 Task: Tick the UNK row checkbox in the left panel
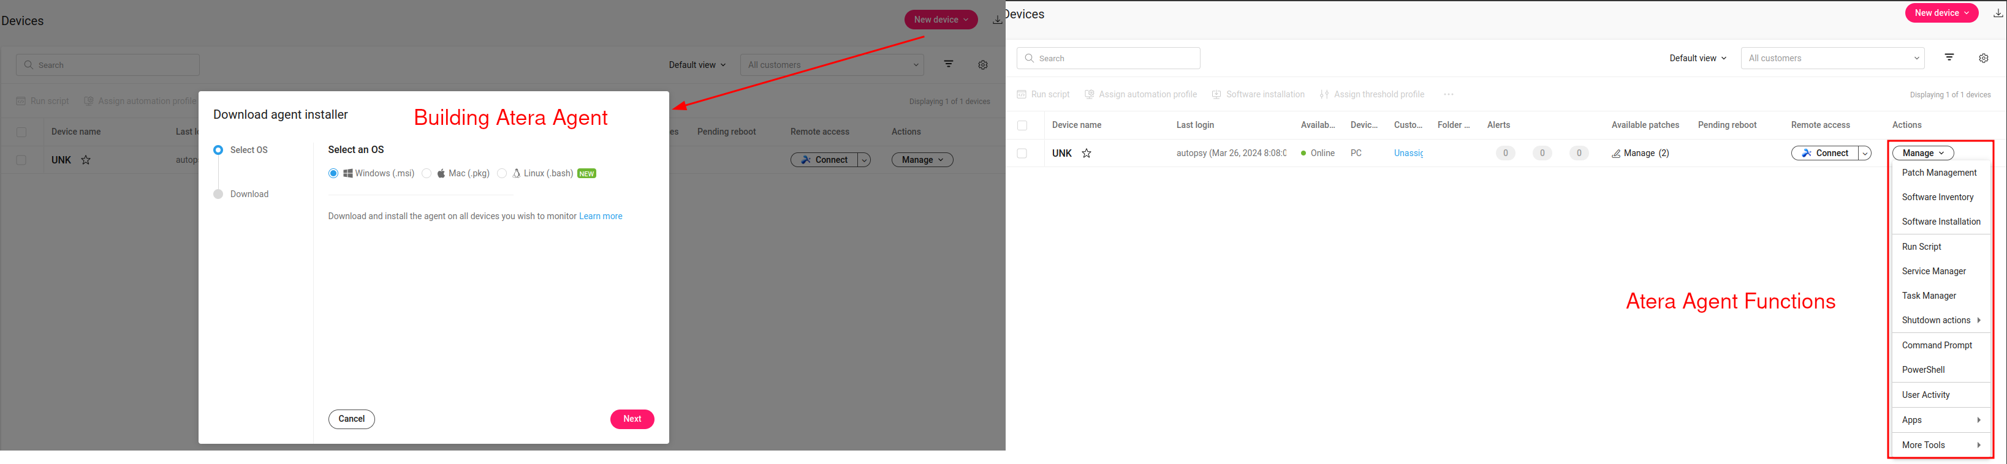click(x=21, y=160)
